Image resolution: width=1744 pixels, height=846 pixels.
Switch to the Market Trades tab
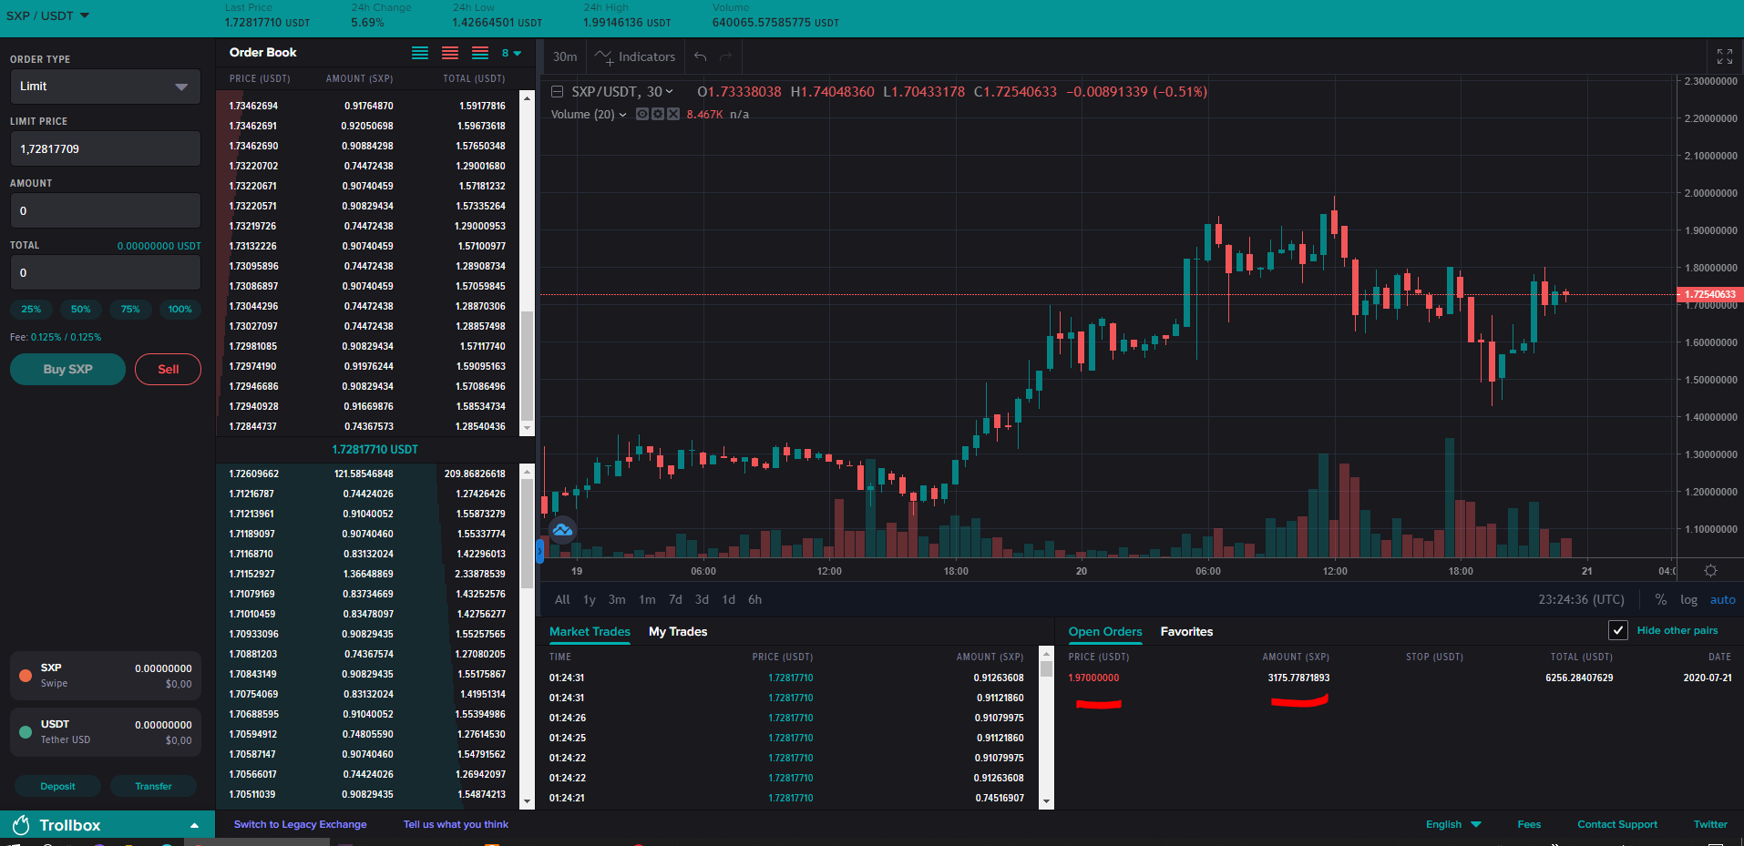point(590,631)
